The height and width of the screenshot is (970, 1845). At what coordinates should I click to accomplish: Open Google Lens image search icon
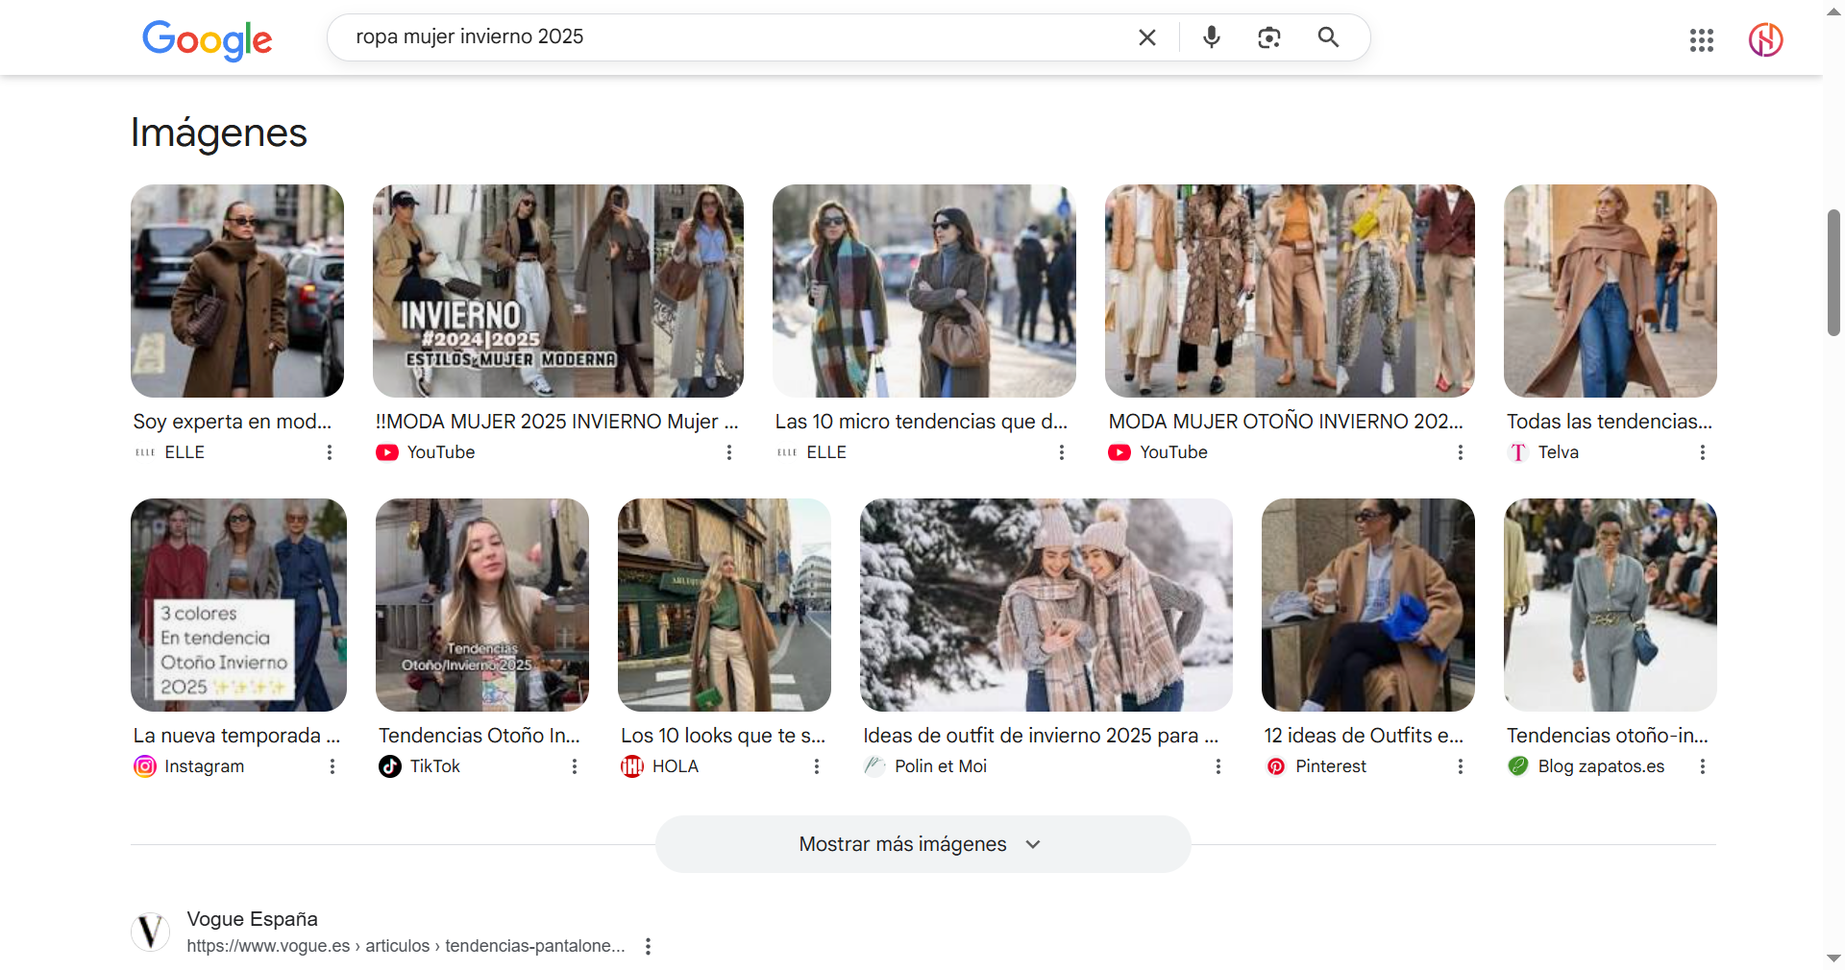click(1269, 37)
